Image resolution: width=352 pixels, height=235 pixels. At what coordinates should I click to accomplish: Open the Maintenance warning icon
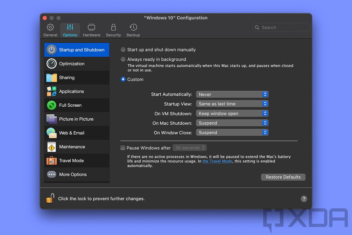tap(52, 147)
